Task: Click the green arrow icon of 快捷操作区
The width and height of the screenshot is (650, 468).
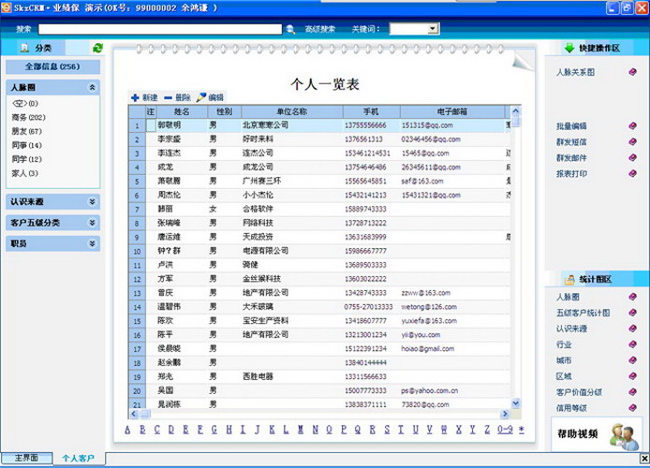Action: (x=569, y=48)
